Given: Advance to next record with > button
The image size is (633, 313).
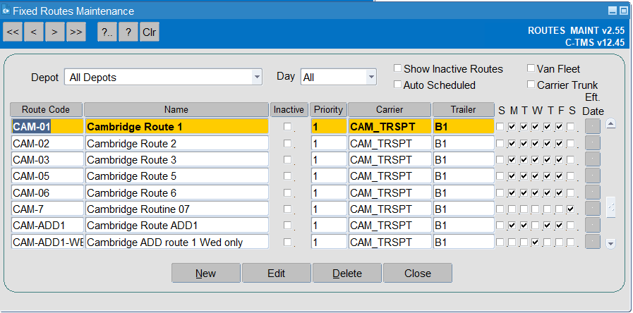Looking at the screenshot, I should (x=55, y=32).
